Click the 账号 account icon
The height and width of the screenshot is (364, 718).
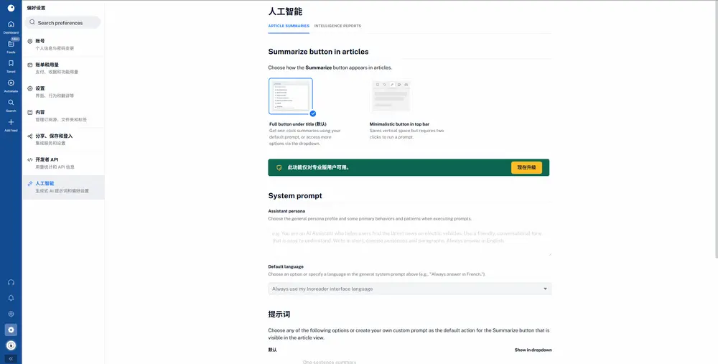(29, 41)
